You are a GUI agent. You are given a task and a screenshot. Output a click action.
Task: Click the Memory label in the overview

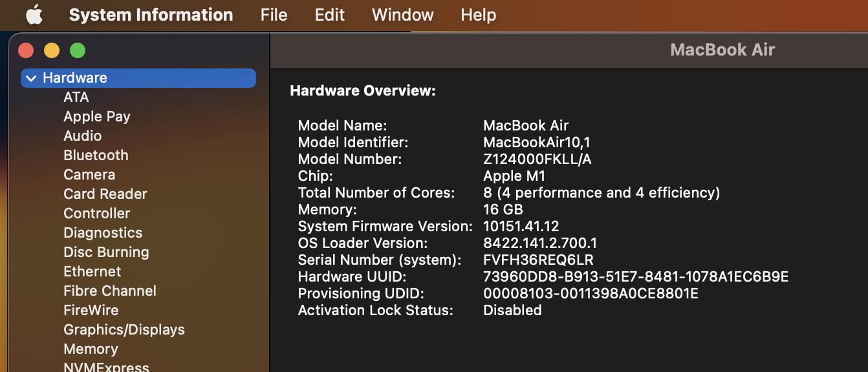(327, 209)
